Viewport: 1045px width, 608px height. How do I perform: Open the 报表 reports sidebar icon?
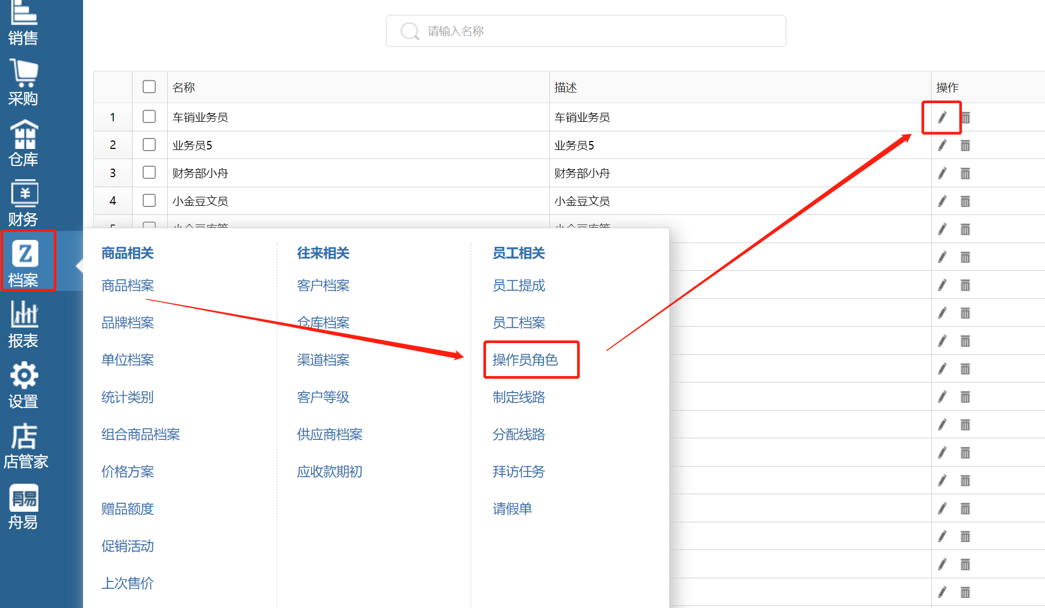[23, 324]
